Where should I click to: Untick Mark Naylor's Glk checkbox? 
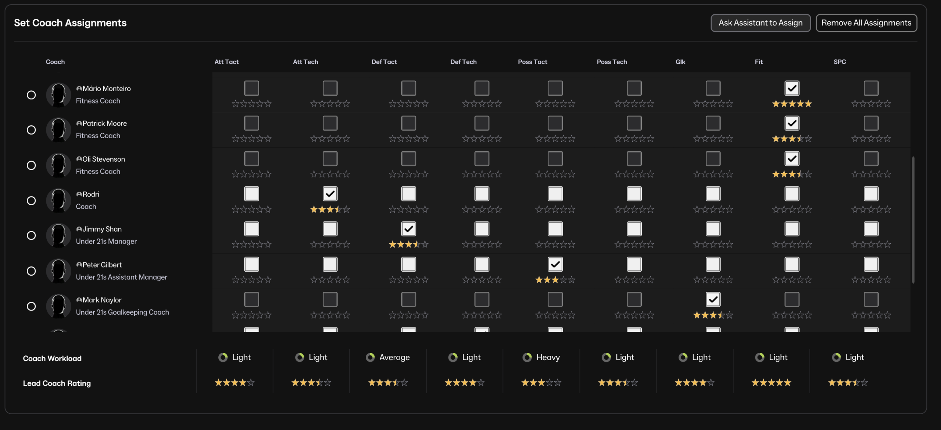click(x=713, y=300)
